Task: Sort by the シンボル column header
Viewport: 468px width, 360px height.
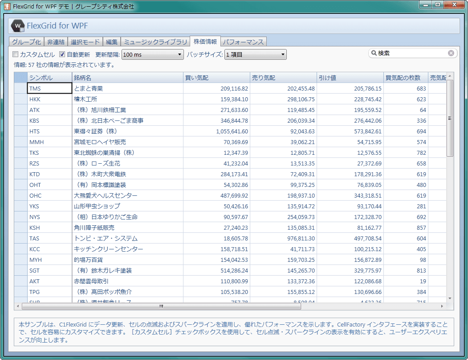Action: 49,78
